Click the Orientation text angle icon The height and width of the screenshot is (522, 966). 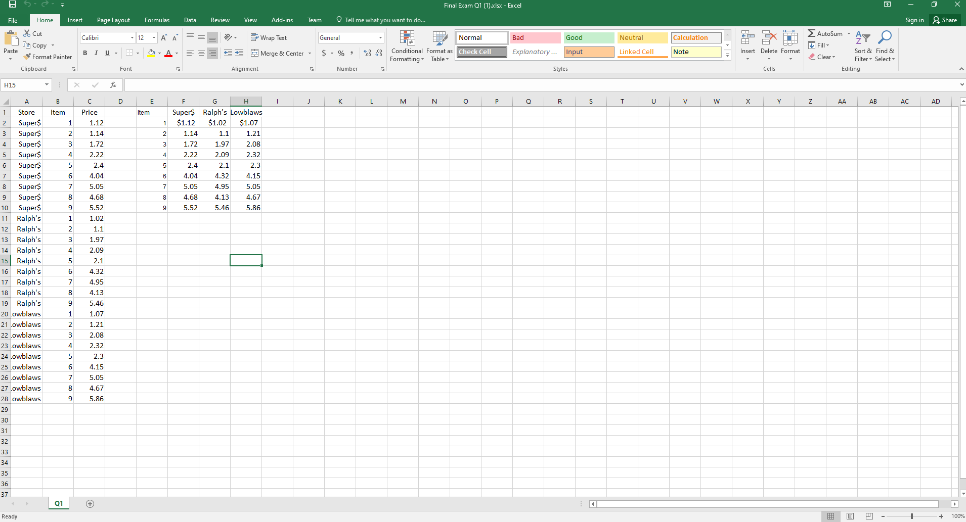pos(229,37)
